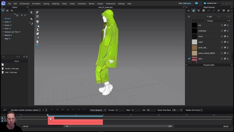Click the timeline playhead marker
Screen dimensions: 234x132
48,115
